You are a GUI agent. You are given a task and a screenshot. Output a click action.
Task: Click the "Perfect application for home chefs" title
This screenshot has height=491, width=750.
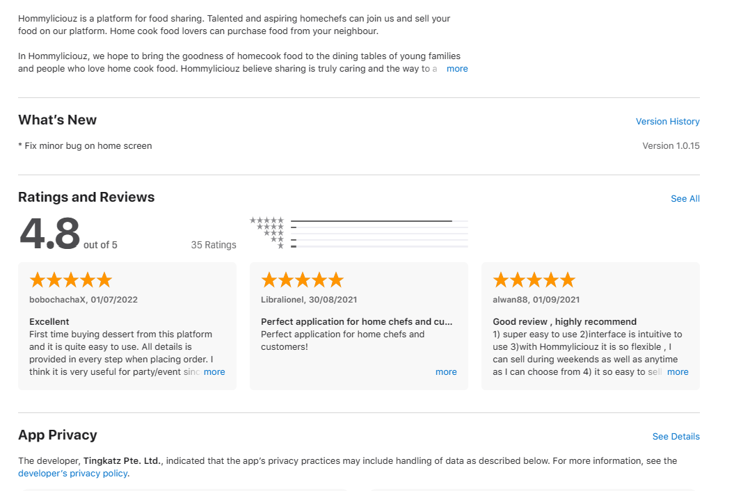pyautogui.click(x=356, y=322)
